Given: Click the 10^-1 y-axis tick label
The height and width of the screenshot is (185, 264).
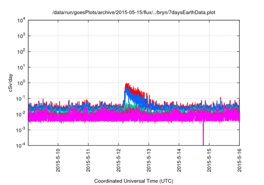Looking at the screenshot, I should pyautogui.click(x=21, y=99).
